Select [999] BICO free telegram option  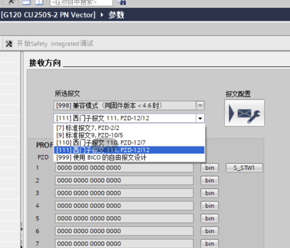129,158
